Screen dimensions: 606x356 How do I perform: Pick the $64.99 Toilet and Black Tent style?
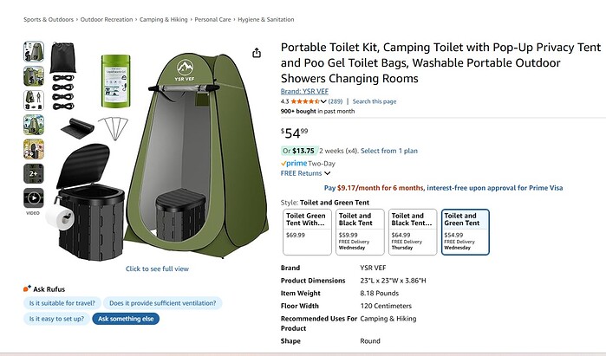tap(412, 231)
